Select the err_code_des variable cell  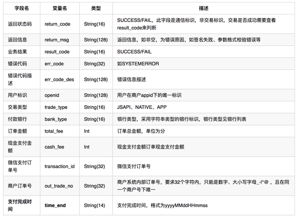point(59,79)
